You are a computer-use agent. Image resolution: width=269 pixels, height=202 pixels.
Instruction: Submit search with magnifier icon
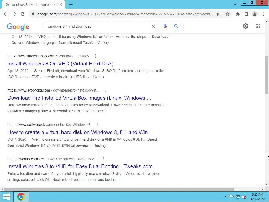[176, 26]
